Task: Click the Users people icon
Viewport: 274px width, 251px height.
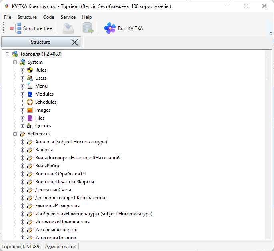Action: 30,78
